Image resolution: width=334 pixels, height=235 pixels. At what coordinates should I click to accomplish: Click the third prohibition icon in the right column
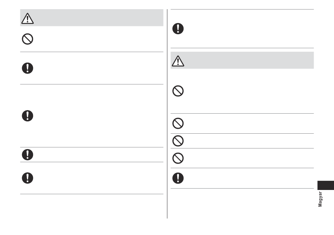click(178, 141)
